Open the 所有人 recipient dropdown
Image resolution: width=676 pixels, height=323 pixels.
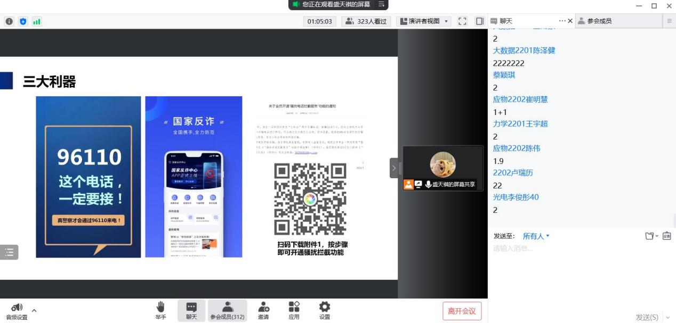[536, 236]
